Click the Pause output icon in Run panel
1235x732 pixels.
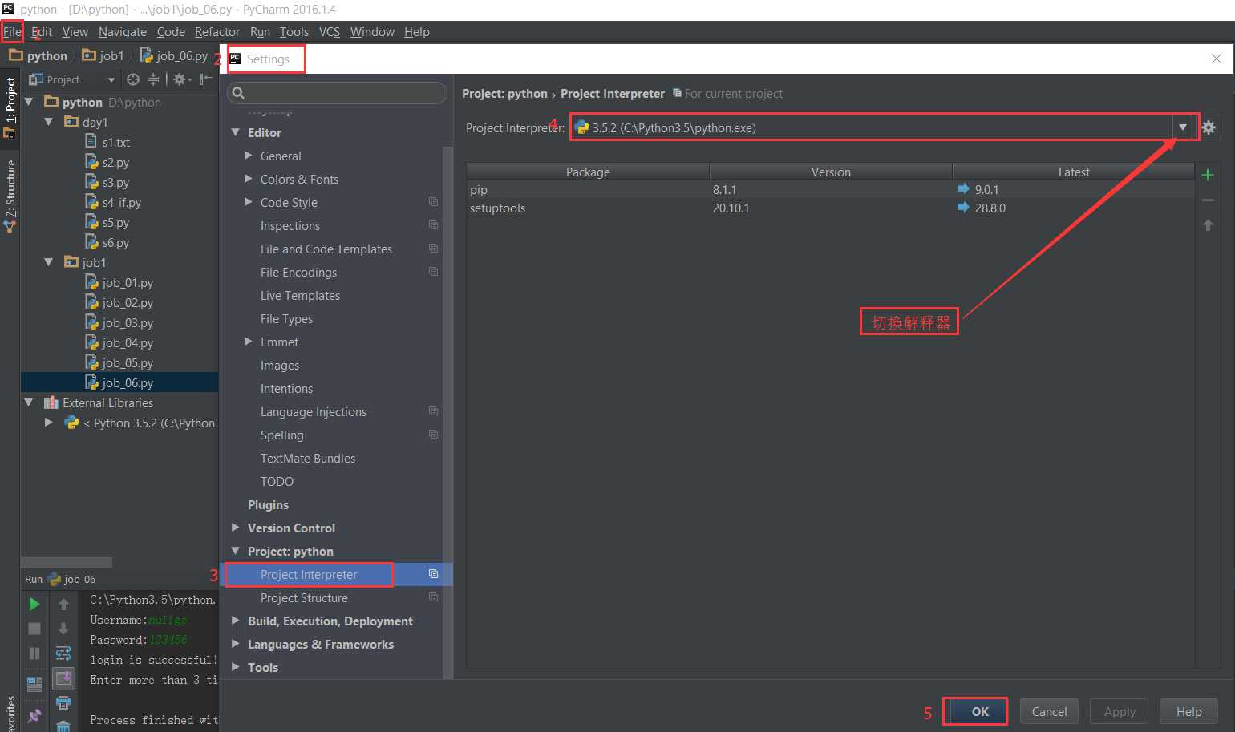pos(34,653)
